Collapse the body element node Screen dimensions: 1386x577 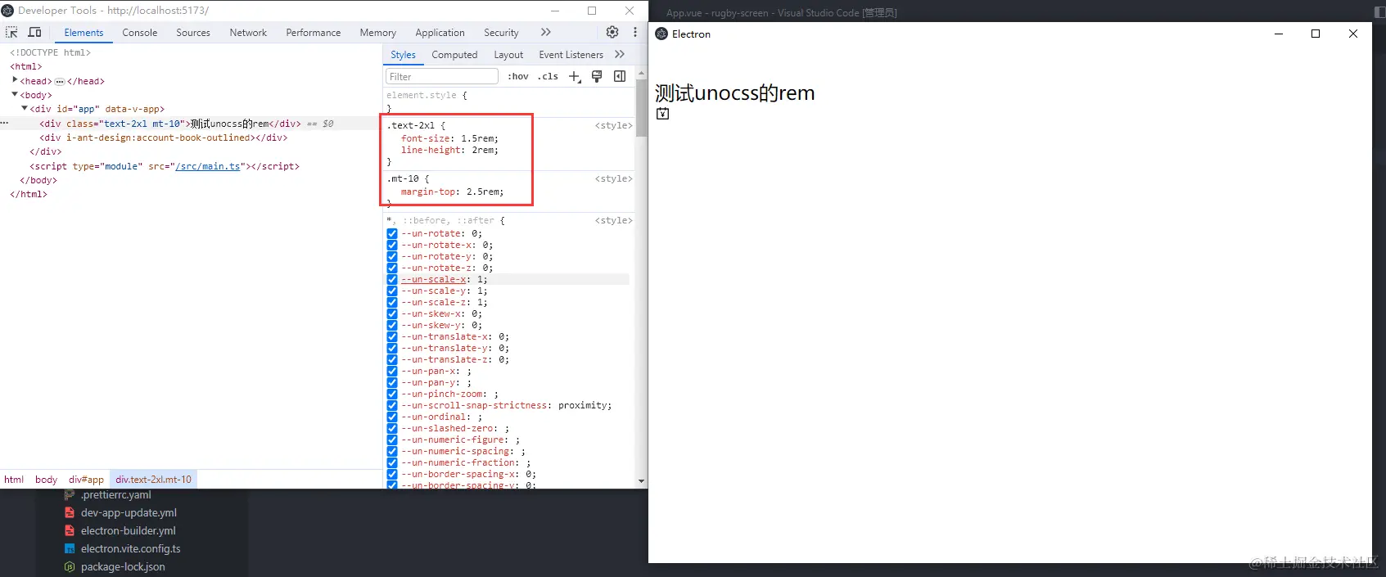click(15, 94)
